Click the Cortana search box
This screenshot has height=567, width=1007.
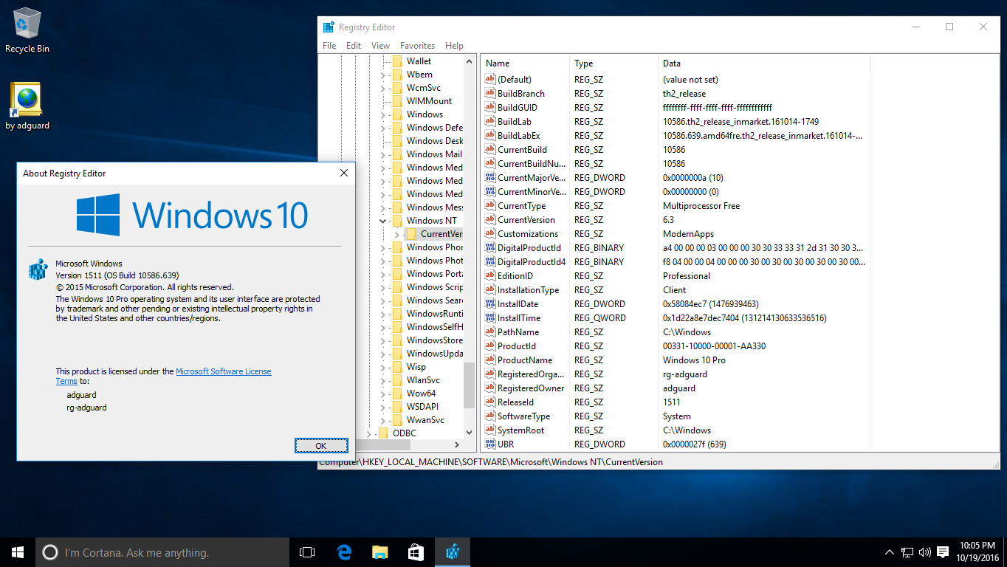tap(162, 552)
